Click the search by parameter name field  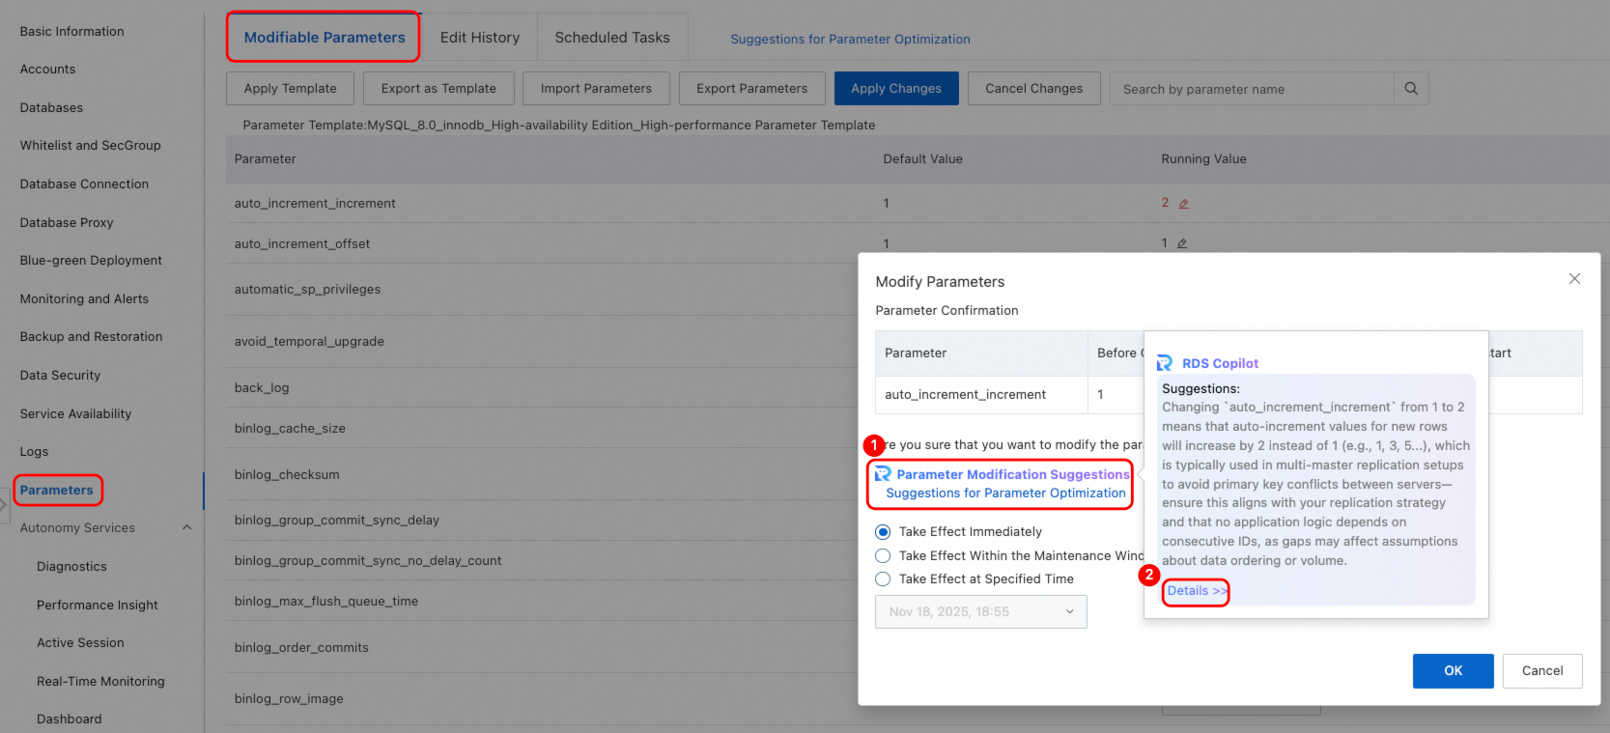pyautogui.click(x=1251, y=89)
